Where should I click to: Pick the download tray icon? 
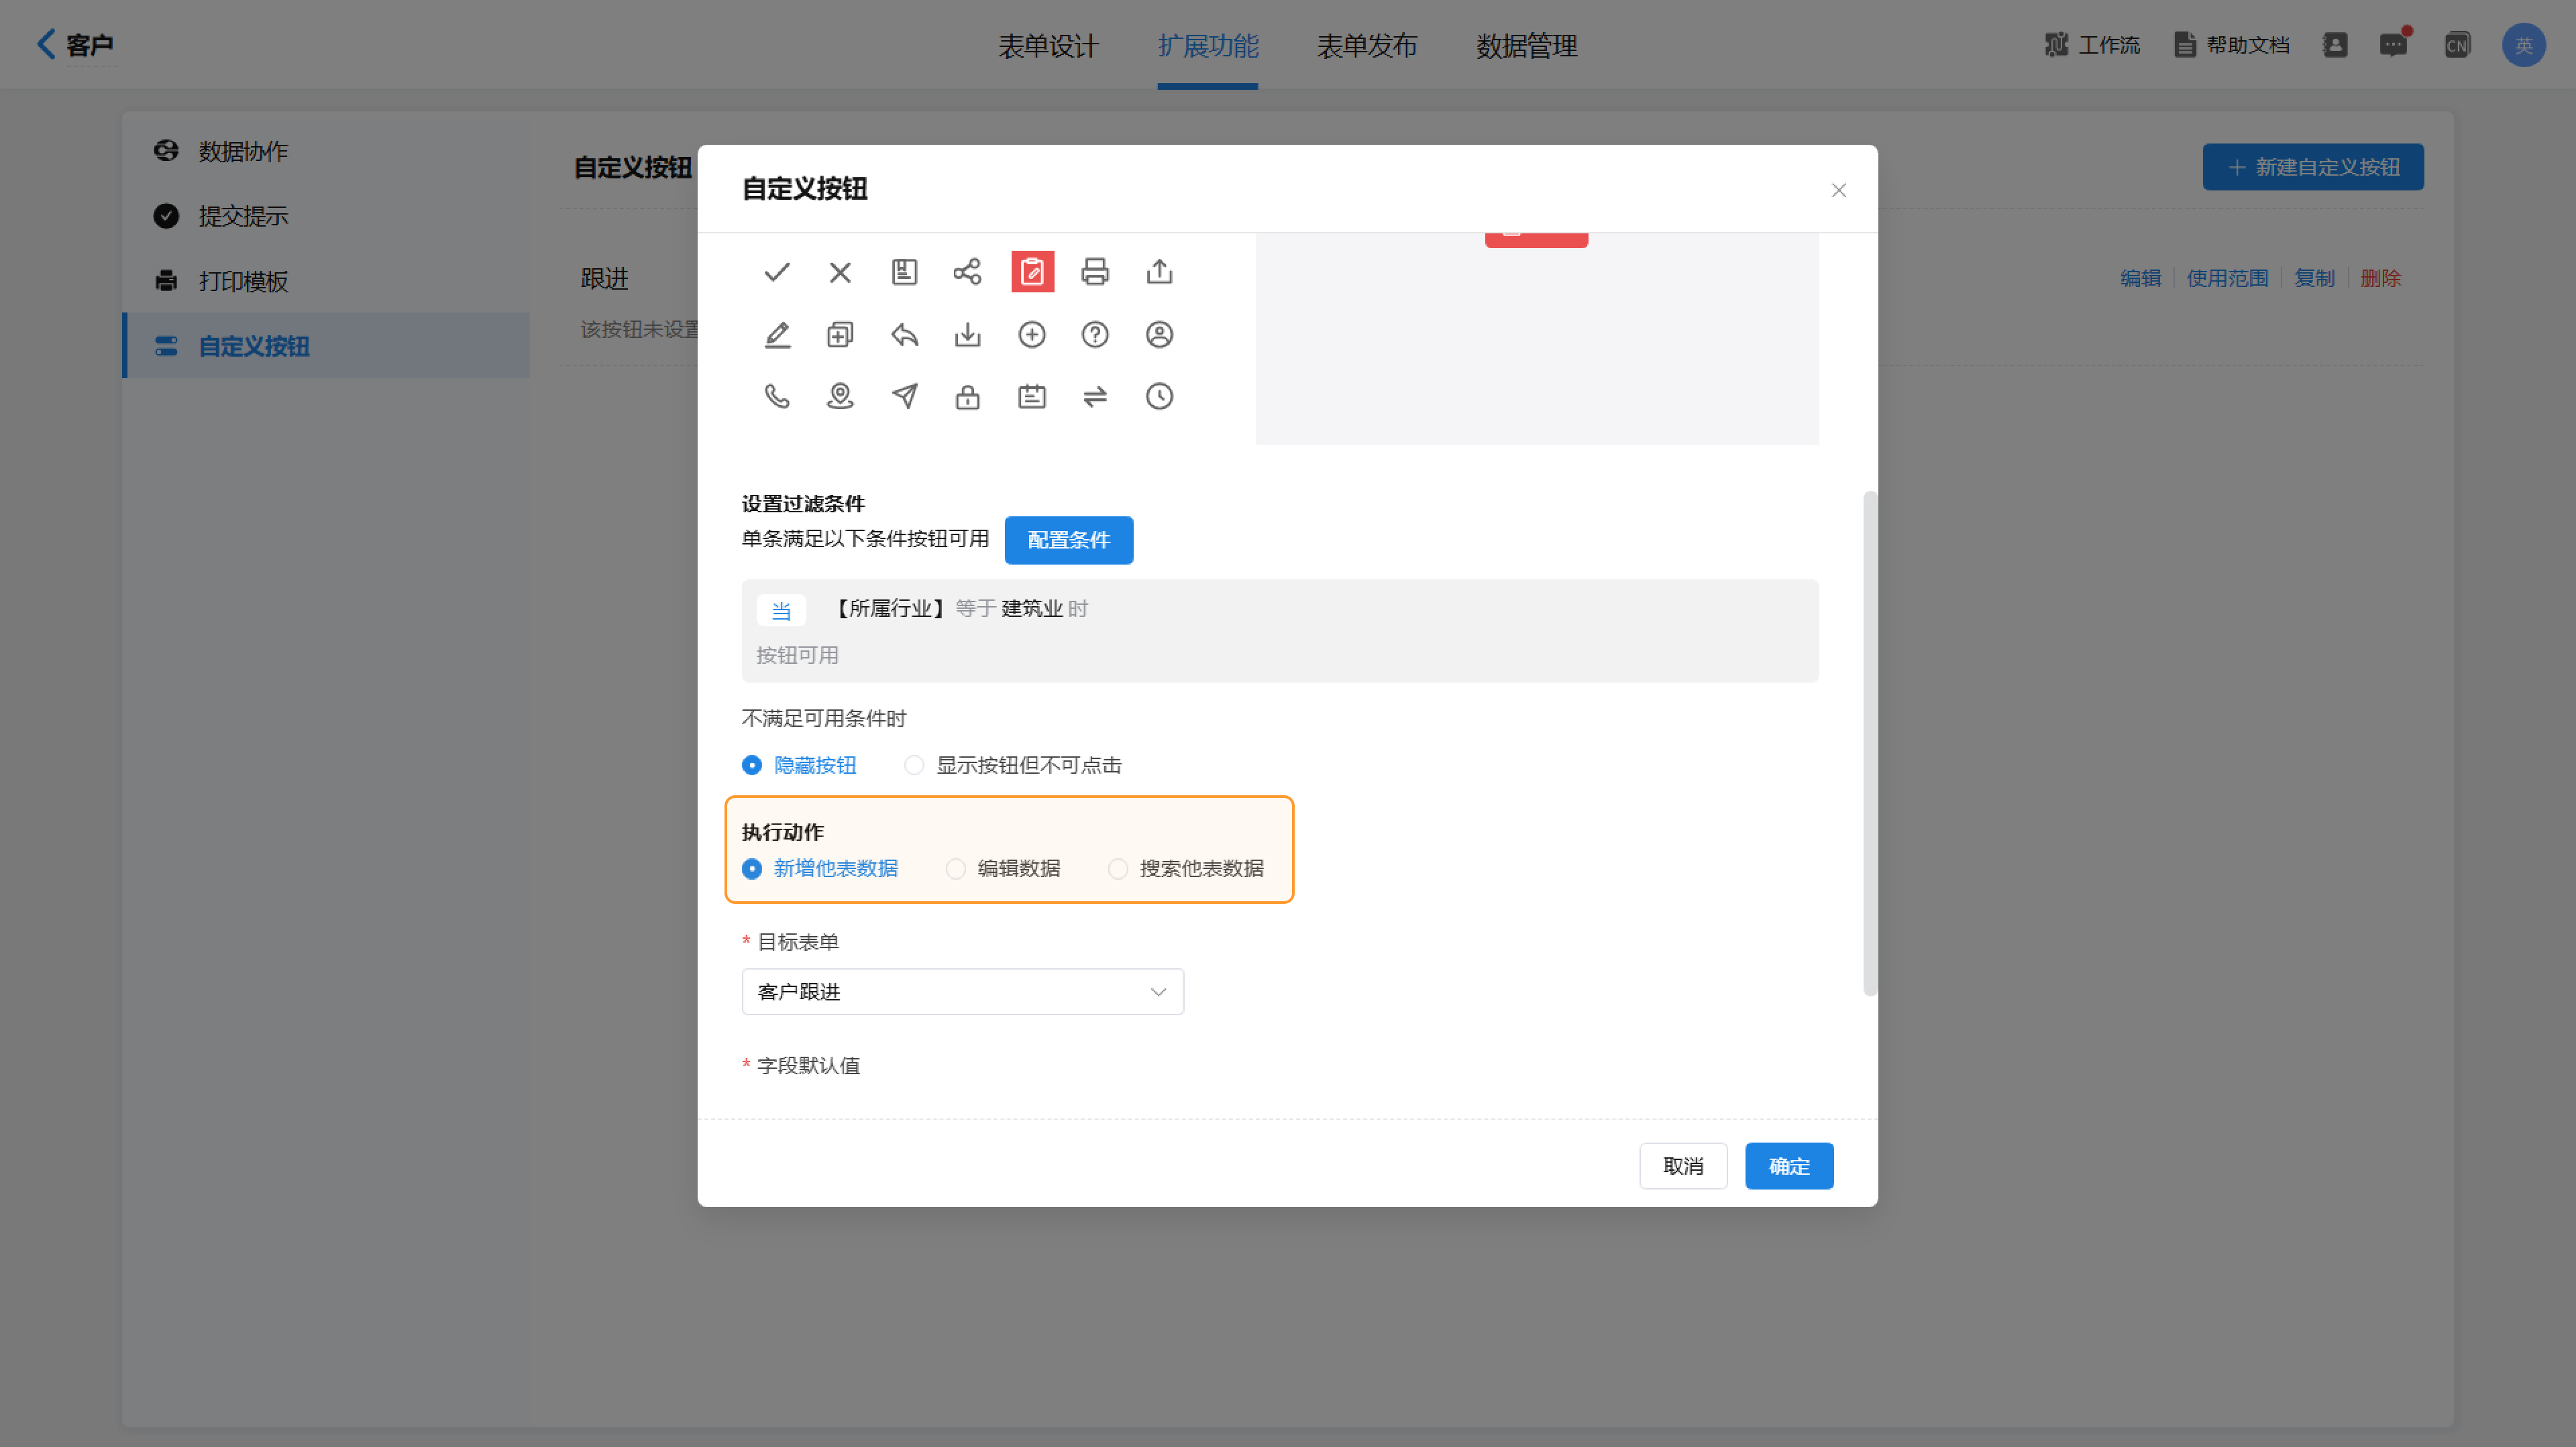pos(967,335)
